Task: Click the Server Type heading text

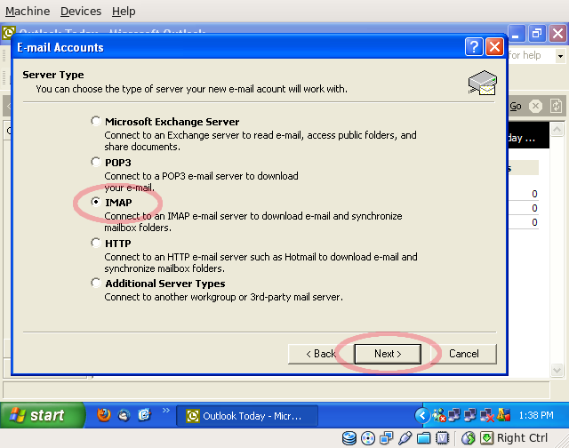Action: [x=53, y=75]
